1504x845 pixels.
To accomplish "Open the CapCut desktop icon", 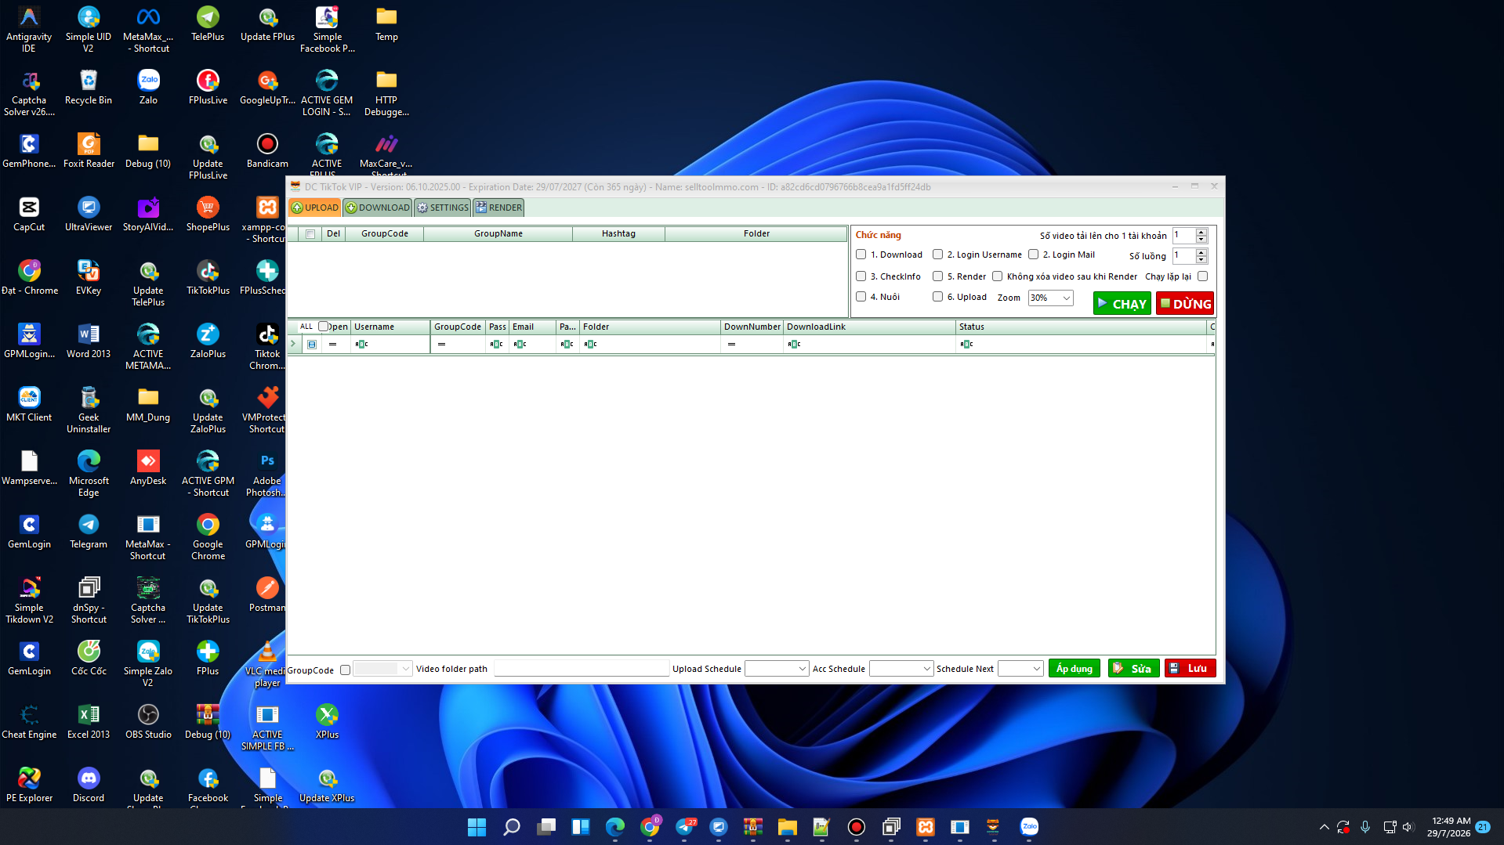I will pos(29,214).
